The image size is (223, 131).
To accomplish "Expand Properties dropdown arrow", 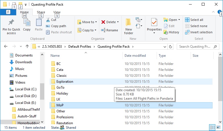I will (154, 33).
